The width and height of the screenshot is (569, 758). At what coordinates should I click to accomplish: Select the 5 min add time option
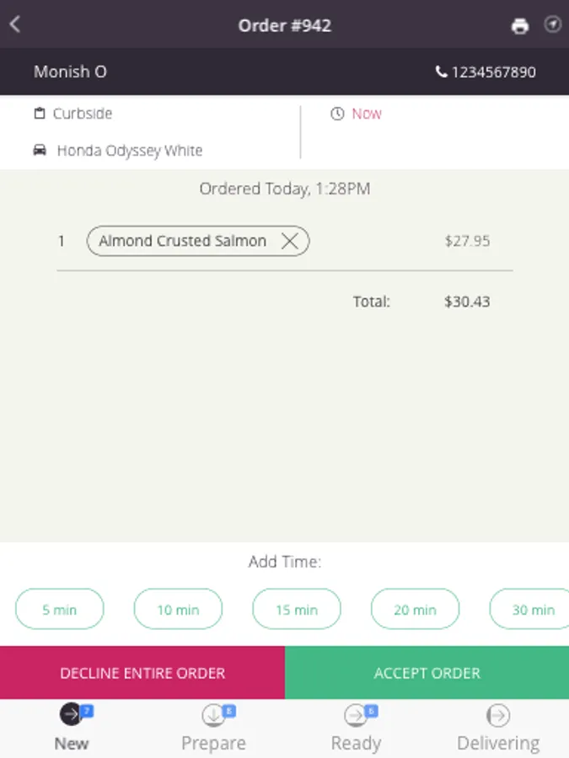coord(60,610)
